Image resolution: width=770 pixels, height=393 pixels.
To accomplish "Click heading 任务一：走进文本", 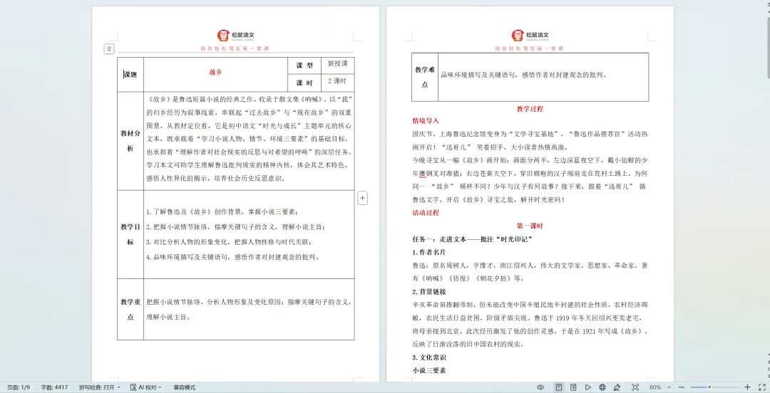I will [x=473, y=239].
